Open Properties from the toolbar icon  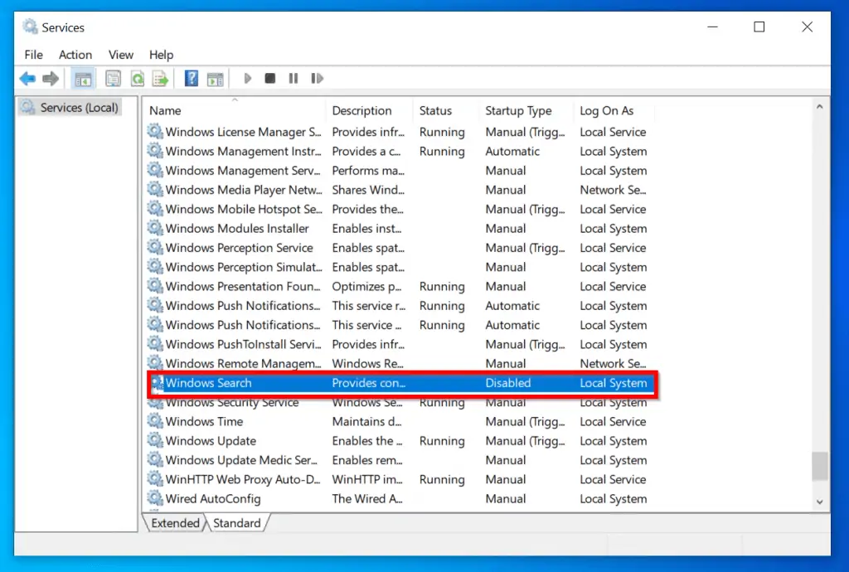pyautogui.click(x=113, y=79)
